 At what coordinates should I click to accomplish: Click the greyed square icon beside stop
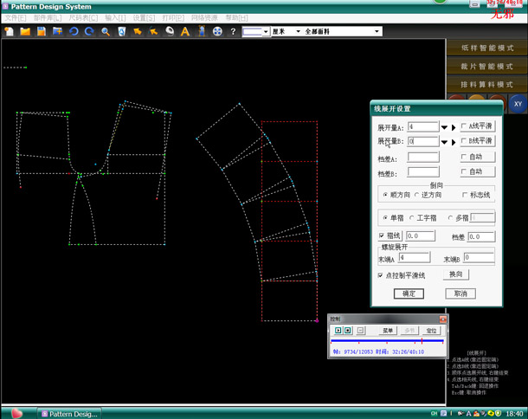point(360,331)
